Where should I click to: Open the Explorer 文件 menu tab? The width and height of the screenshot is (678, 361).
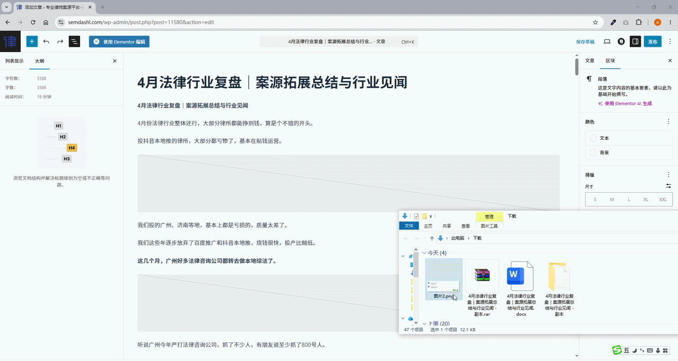[x=409, y=226]
